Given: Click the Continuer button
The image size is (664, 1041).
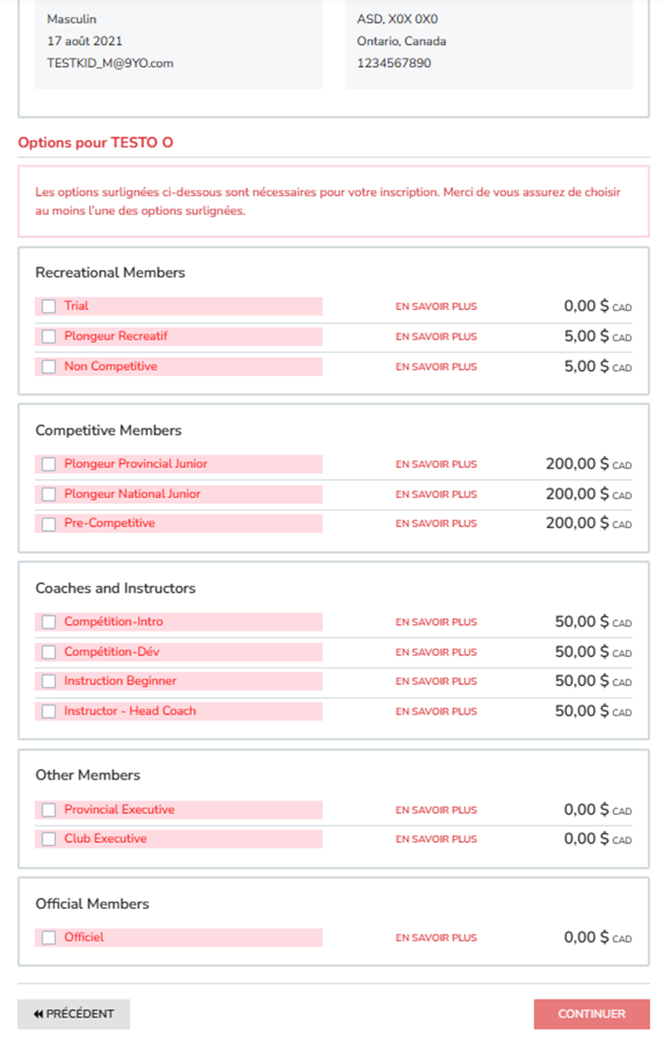Looking at the screenshot, I should (x=592, y=1014).
